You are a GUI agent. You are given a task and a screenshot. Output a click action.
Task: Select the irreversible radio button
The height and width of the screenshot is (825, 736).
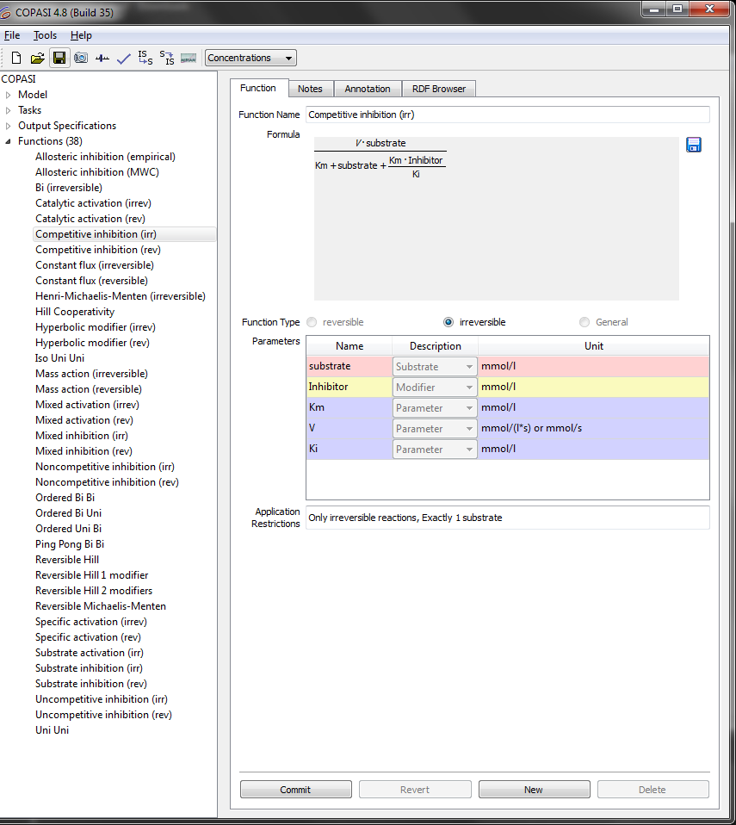(448, 322)
